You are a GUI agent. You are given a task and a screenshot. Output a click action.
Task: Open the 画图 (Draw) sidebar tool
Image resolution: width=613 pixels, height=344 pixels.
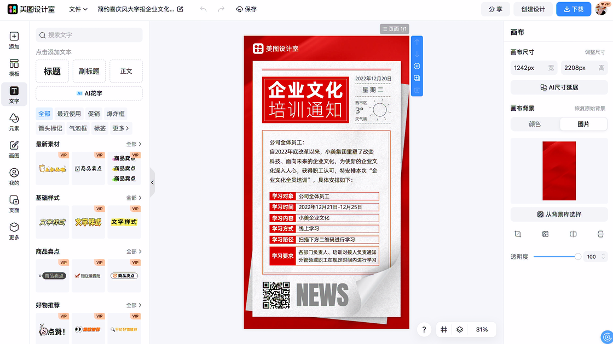tap(14, 149)
